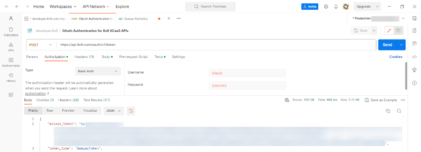Click the Invite button

(x=309, y=6)
